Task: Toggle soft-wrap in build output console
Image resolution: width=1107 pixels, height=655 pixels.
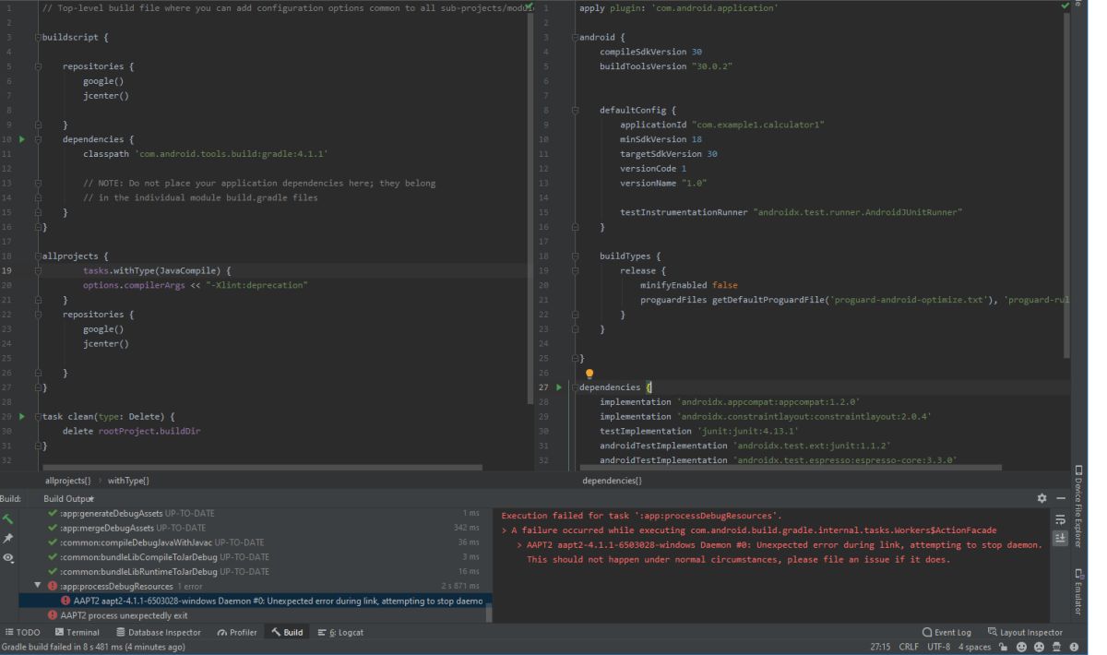Action: click(x=1060, y=519)
